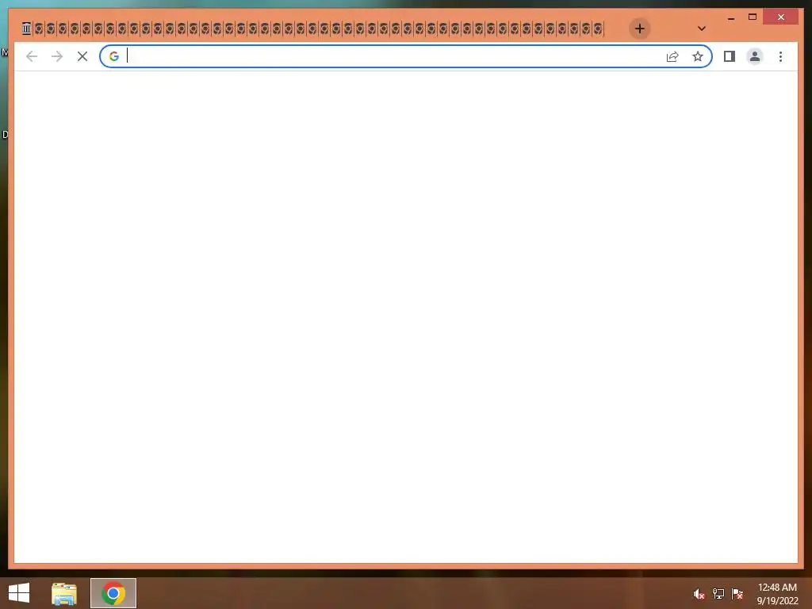The height and width of the screenshot is (609, 812).
Task: Open the Action Center flag icon
Action: [x=737, y=594]
